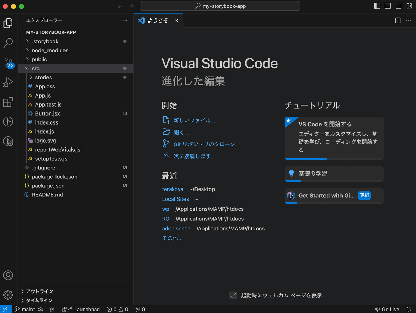Open the GitLens Inspect view icon
The width and height of the screenshot is (416, 313).
pos(8,141)
